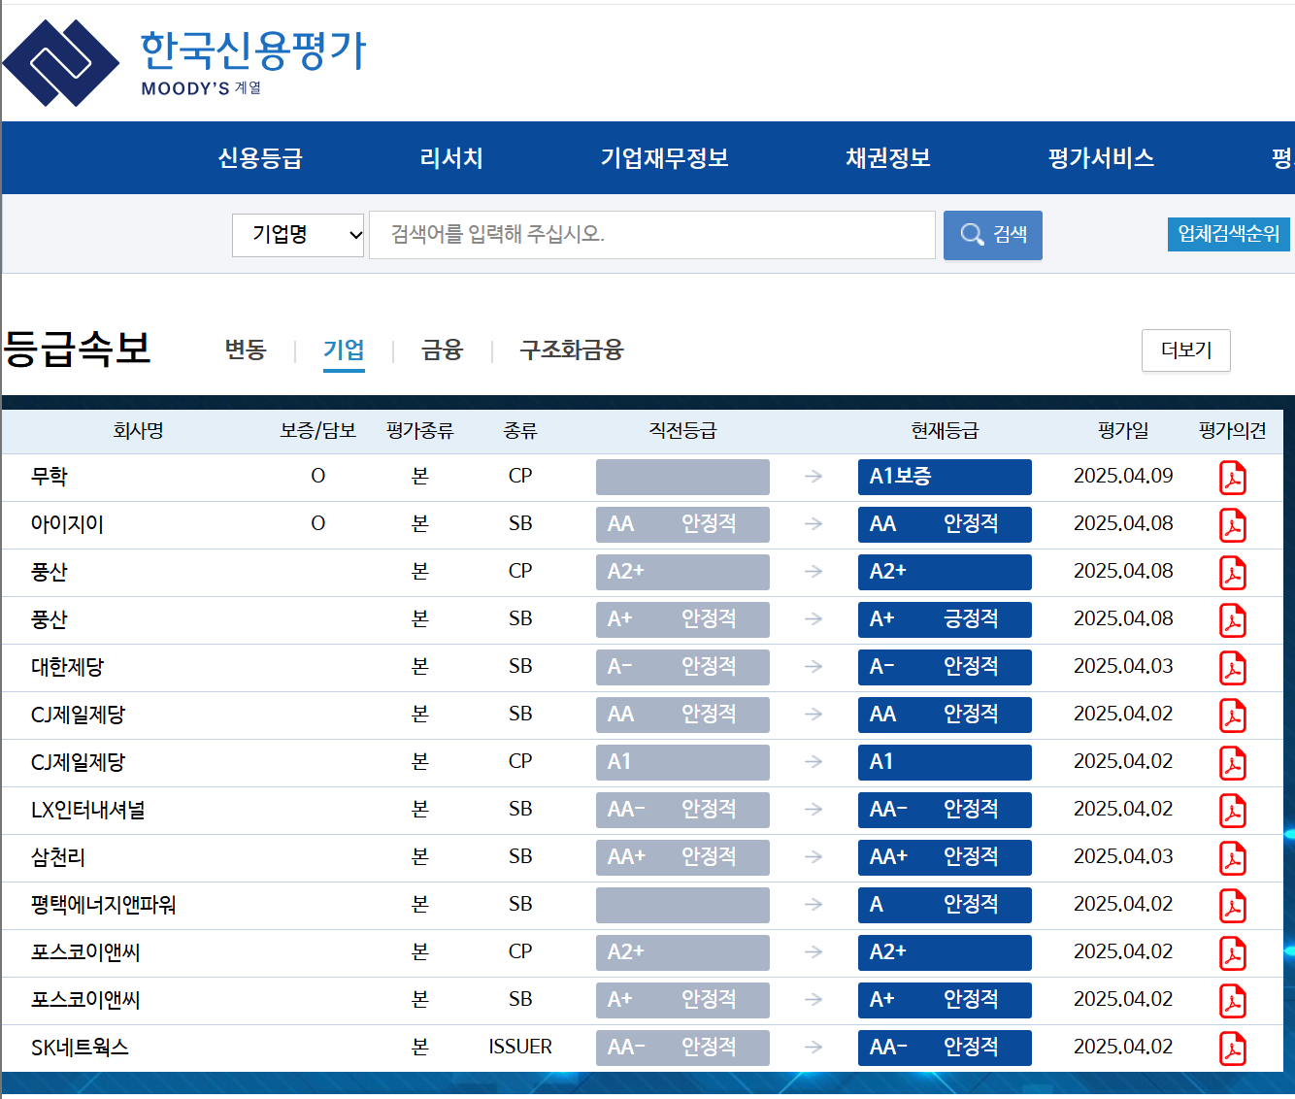The height and width of the screenshot is (1099, 1295).
Task: Open the 삼천리 rating report PDF
Action: point(1233,857)
